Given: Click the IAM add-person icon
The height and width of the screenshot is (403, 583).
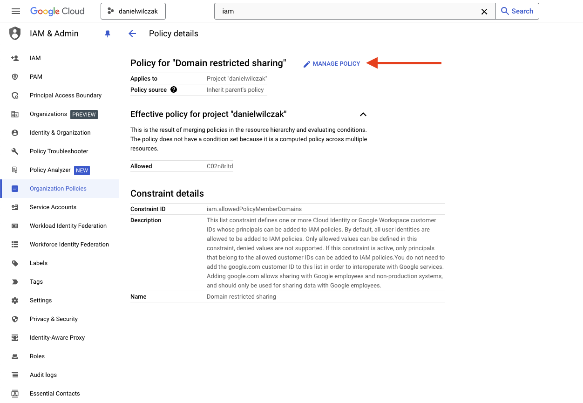Looking at the screenshot, I should click(15, 58).
